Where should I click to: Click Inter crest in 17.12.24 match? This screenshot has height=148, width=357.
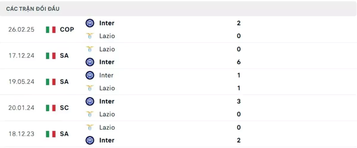pyautogui.click(x=90, y=62)
